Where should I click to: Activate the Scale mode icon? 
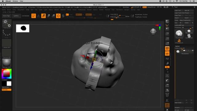tap(48, 16)
